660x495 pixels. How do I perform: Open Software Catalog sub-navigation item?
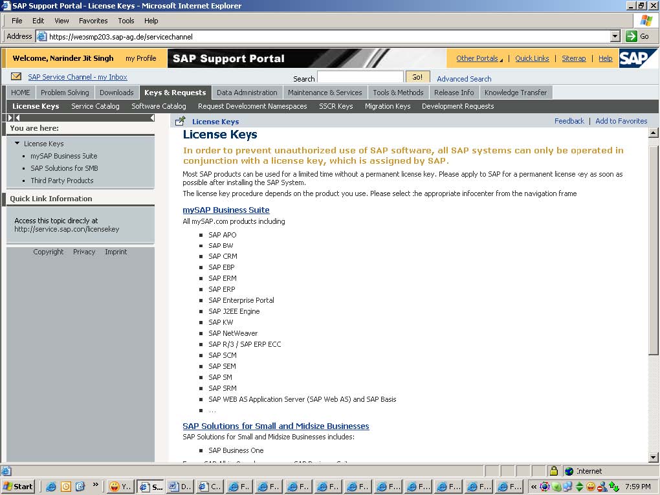point(159,106)
